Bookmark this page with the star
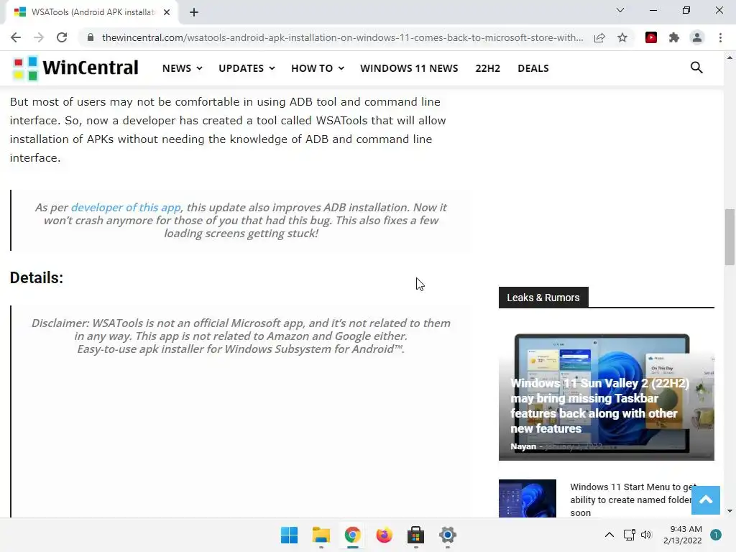736x552 pixels. (622, 37)
